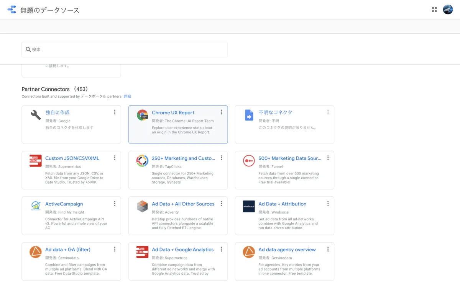Click Cervinodata logo on Ad data agency overview

(249, 252)
